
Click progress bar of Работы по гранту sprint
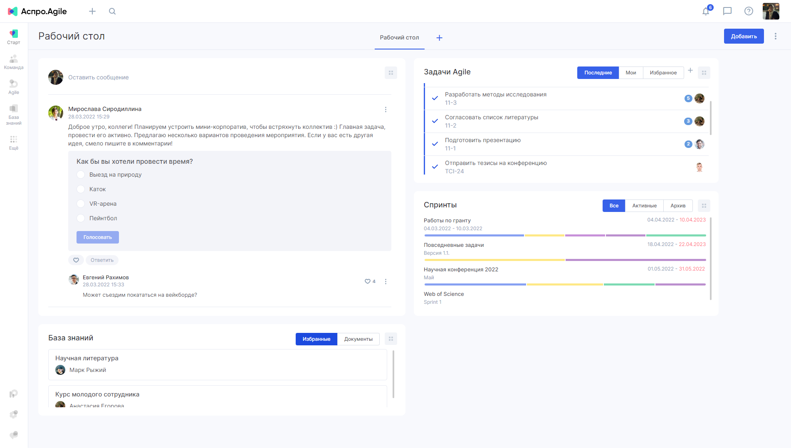565,235
